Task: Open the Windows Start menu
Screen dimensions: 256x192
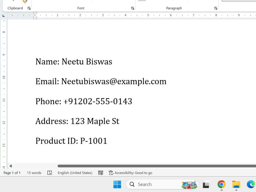Action: pyautogui.click(x=117, y=185)
